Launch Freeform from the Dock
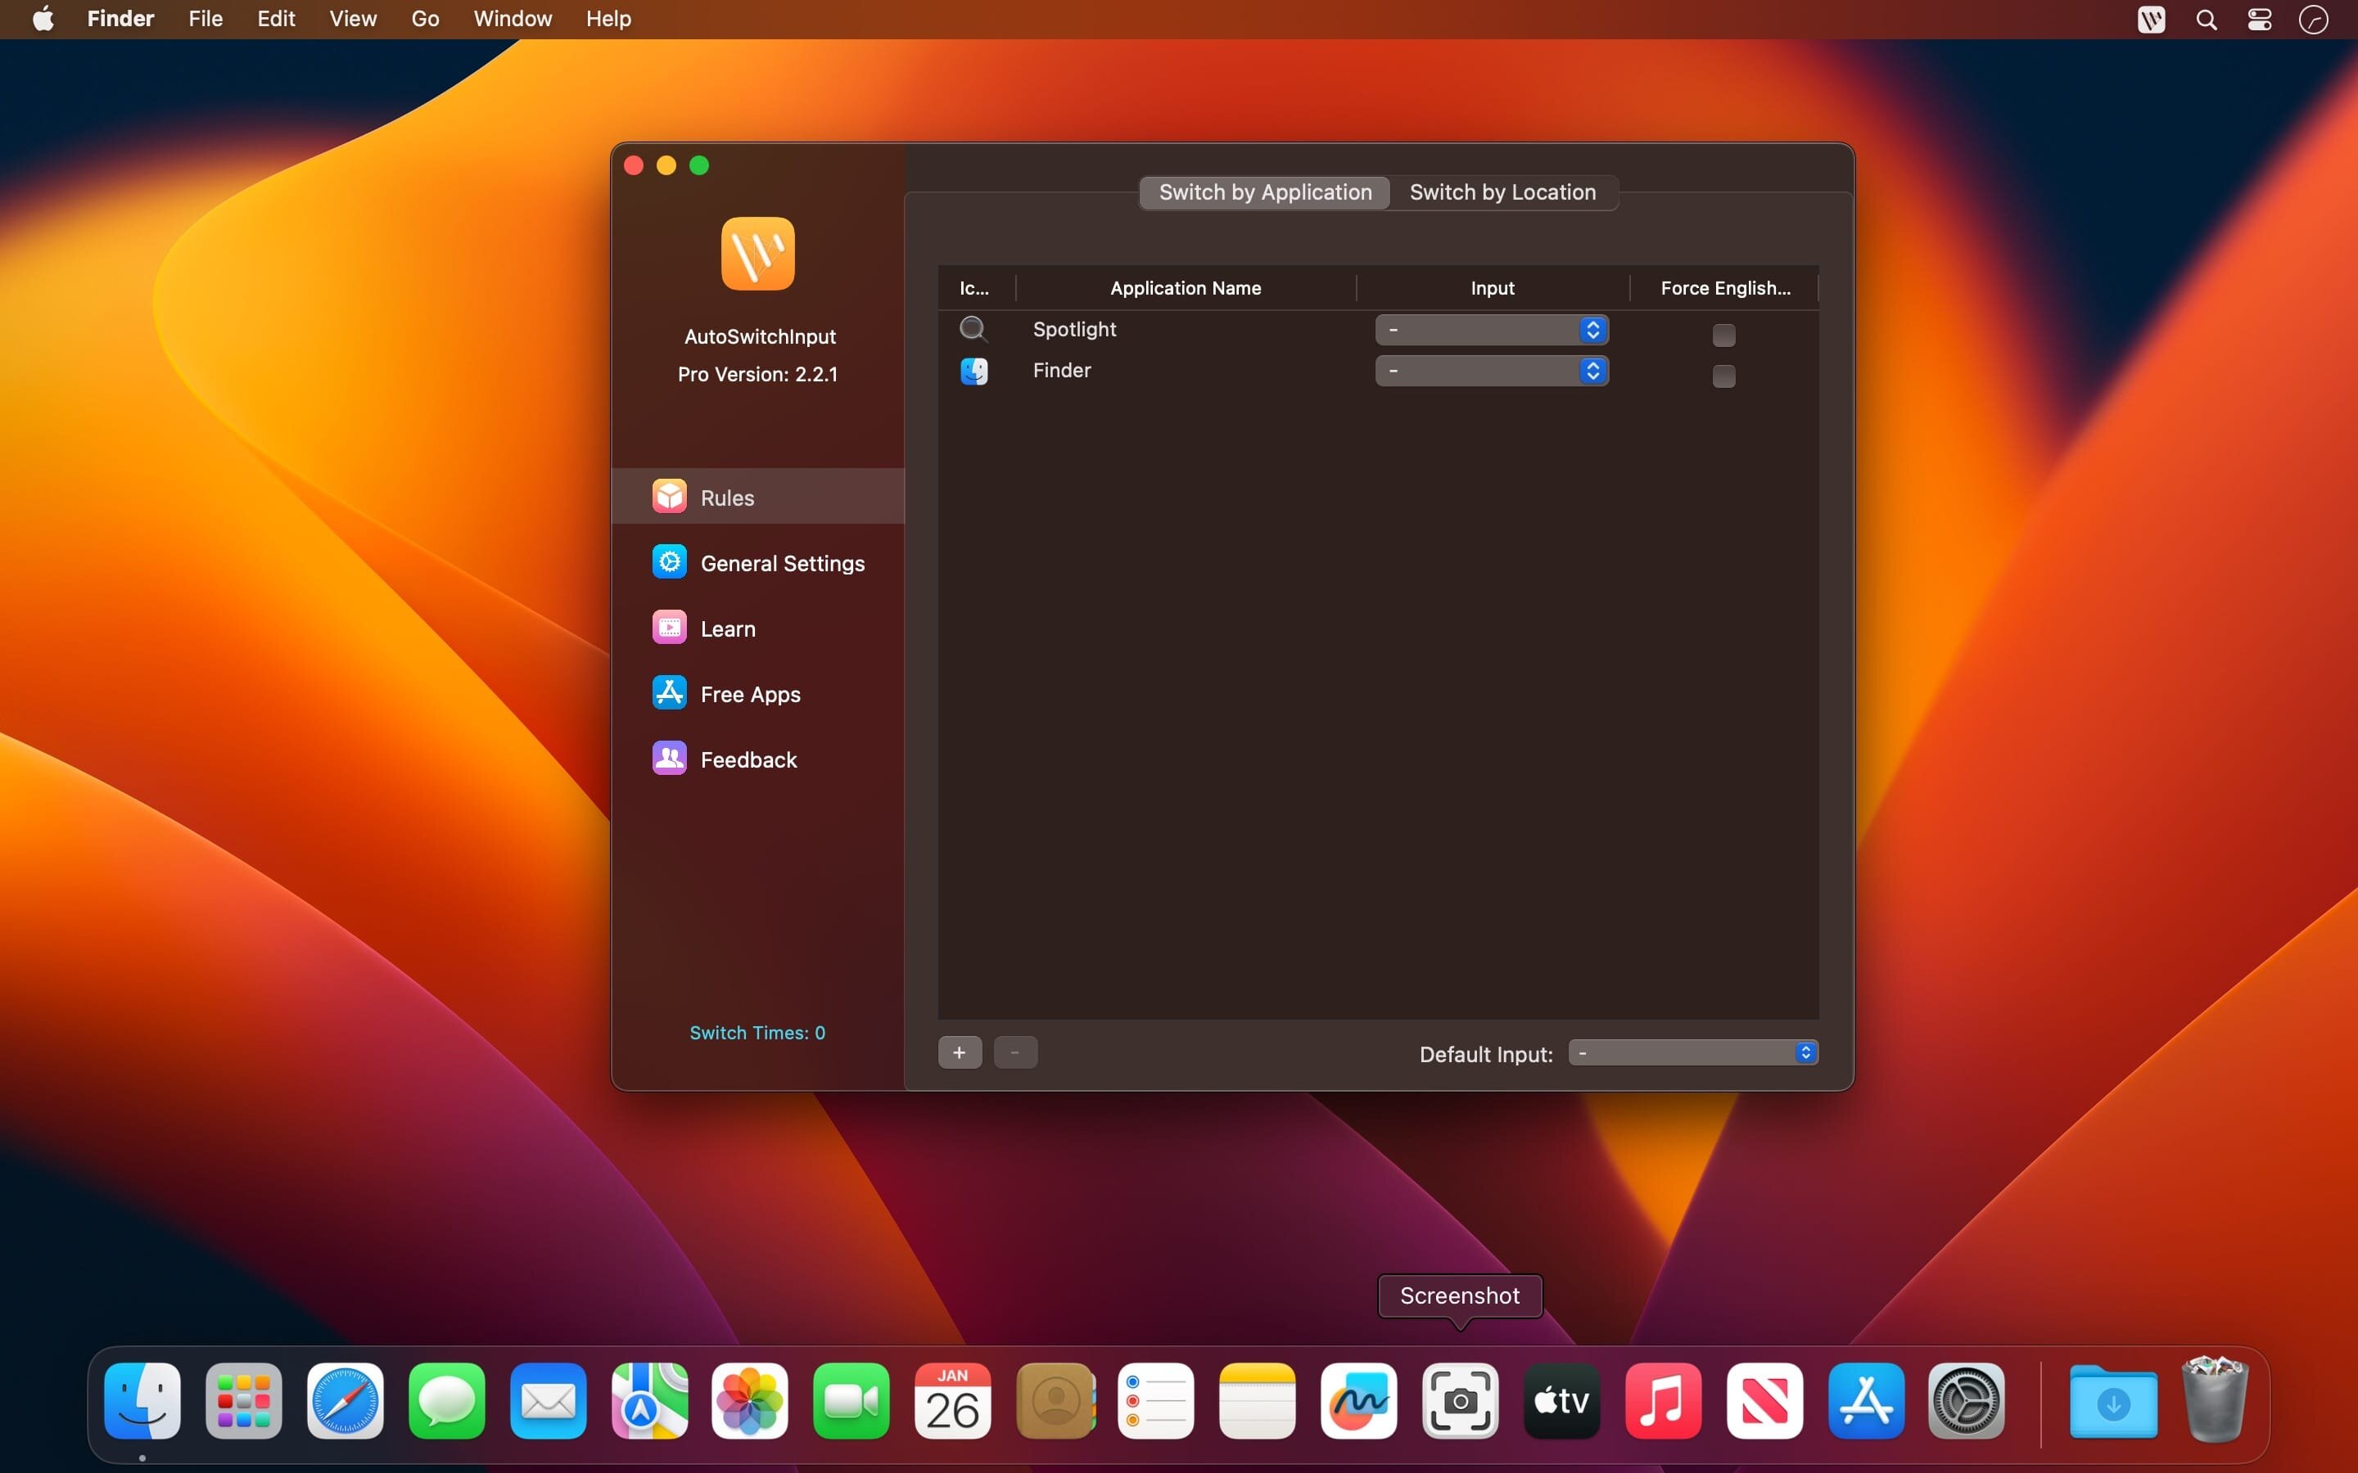Screen dimensions: 2358x1473 click(x=1358, y=1401)
